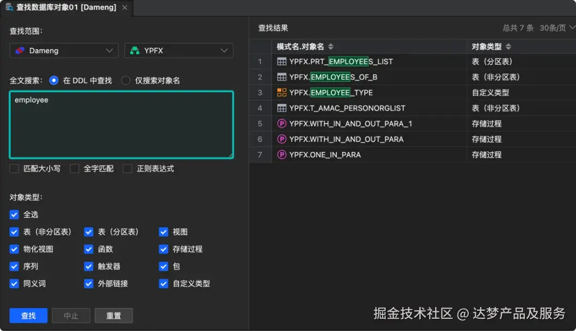
Task: Switch to the 查找数据库对象01 [Dameng] tab
Action: (66, 7)
